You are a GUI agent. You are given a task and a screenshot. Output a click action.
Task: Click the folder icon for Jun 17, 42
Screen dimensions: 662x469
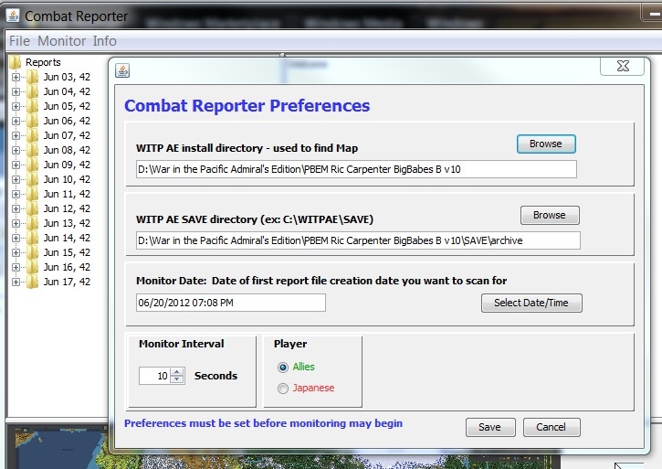coord(33,282)
